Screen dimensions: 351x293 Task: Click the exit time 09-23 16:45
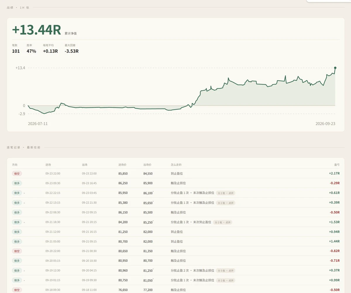89,183
